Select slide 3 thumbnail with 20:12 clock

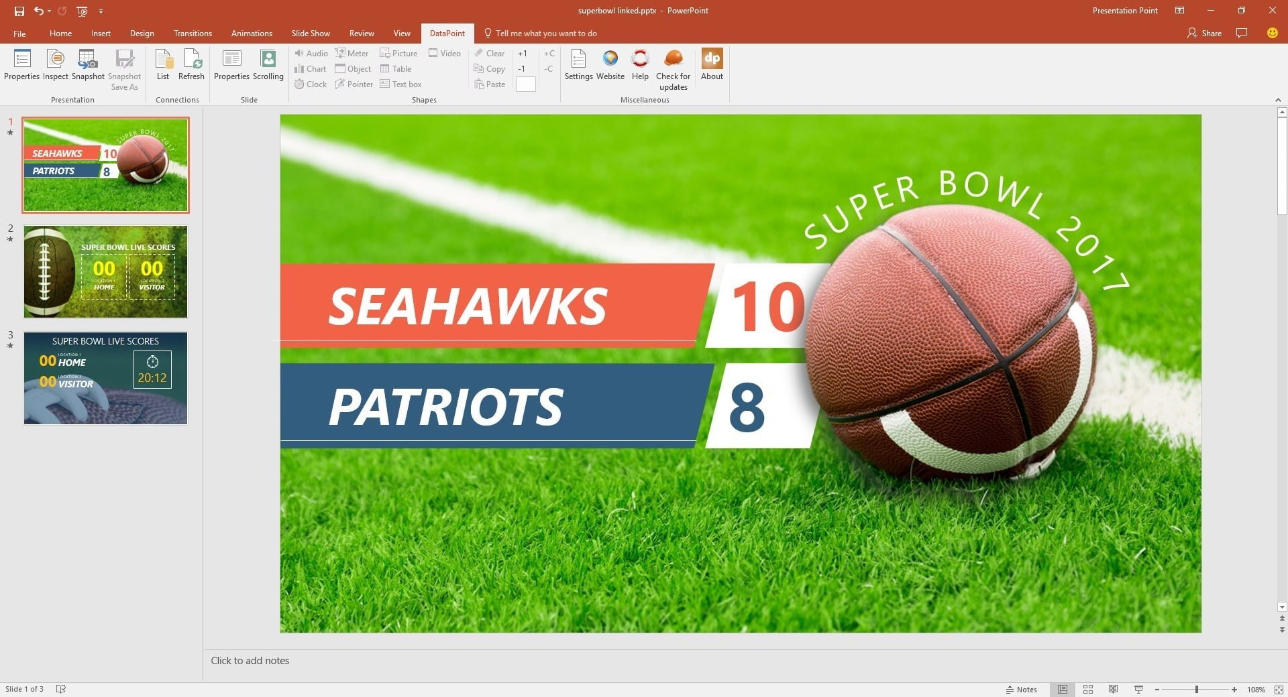click(x=105, y=378)
